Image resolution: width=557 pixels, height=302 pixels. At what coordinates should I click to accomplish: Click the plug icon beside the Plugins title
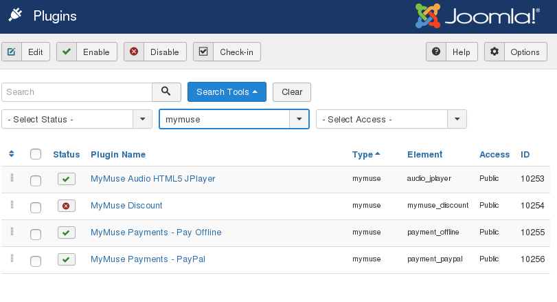click(x=15, y=15)
